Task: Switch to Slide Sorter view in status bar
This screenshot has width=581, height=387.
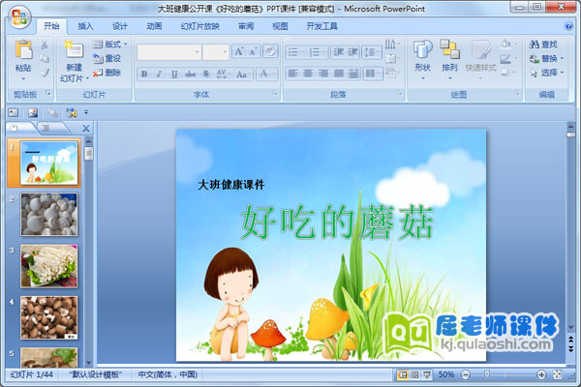Action: point(414,374)
